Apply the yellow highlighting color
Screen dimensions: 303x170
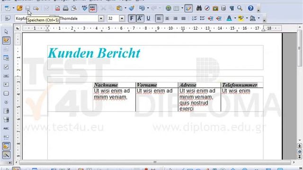[x=241, y=18]
